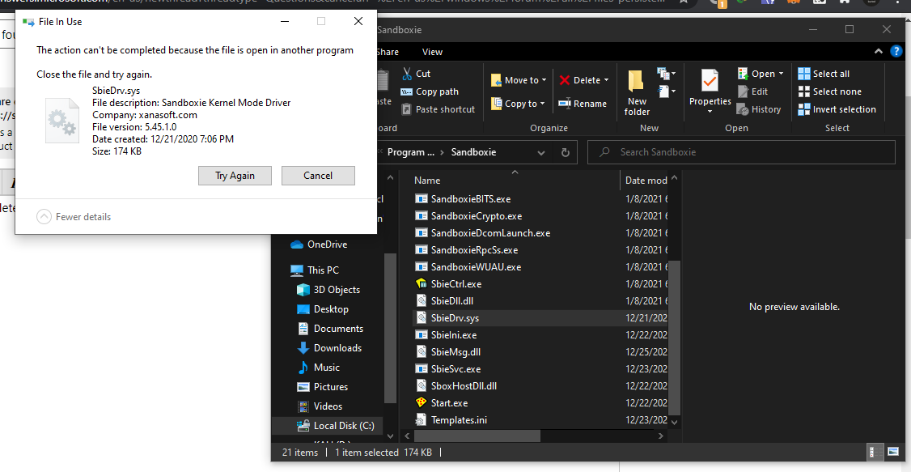This screenshot has width=911, height=472.
Task: Click Edit in the Open group
Action: (753, 91)
